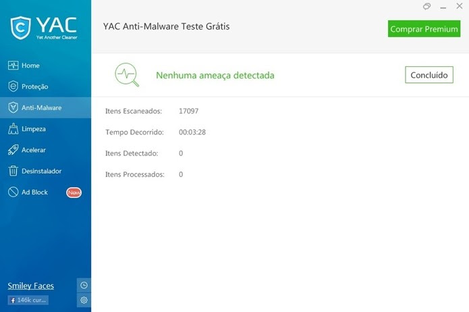
Task: Click the Ad Block prohibition icon
Action: [13, 192]
